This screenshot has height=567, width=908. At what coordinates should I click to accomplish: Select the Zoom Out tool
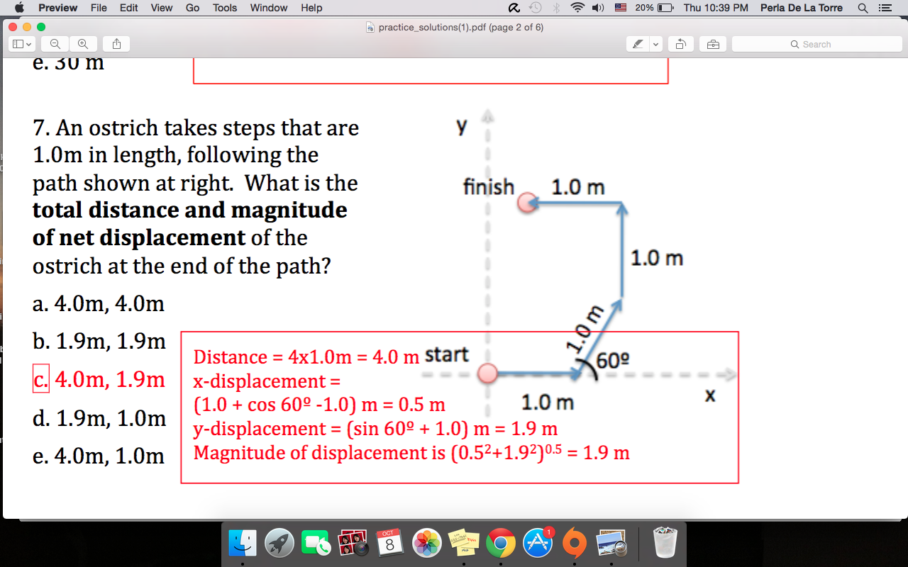pyautogui.click(x=55, y=43)
